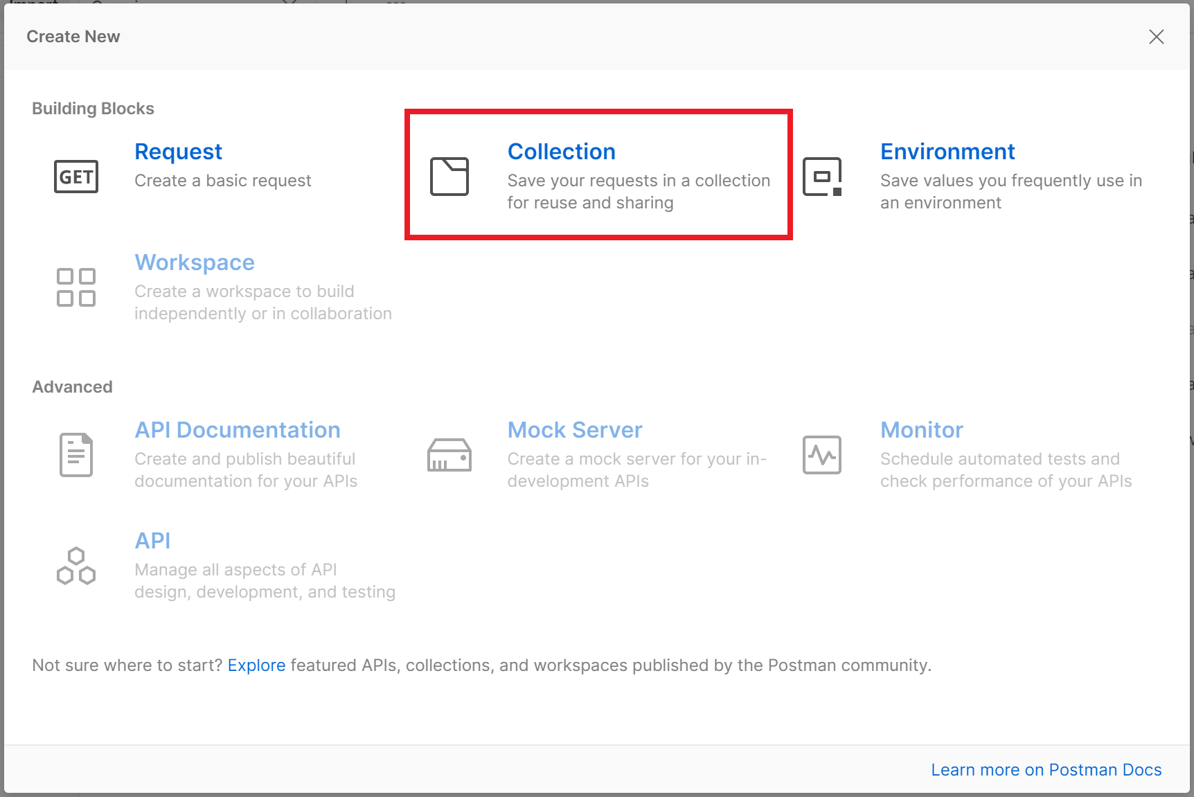Click the Mock Server icon

[x=449, y=455]
